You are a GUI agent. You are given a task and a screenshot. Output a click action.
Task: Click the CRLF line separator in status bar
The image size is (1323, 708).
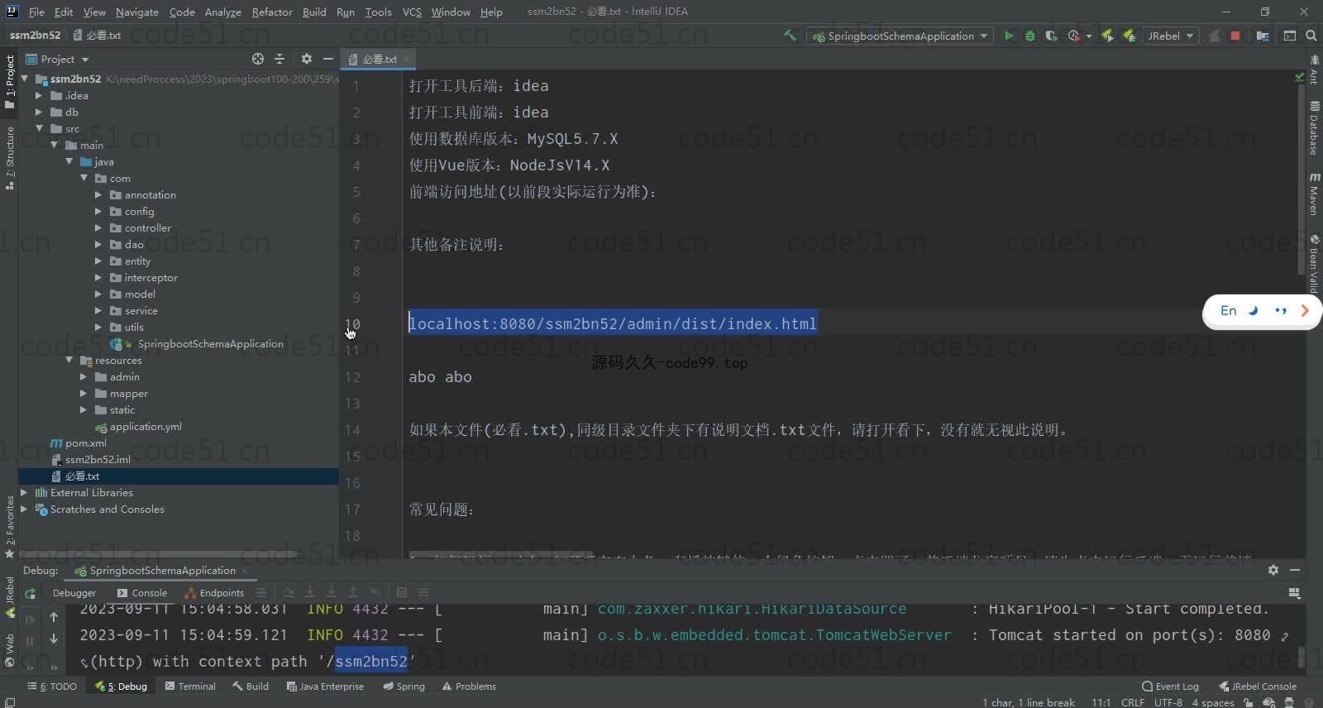pyautogui.click(x=1132, y=702)
